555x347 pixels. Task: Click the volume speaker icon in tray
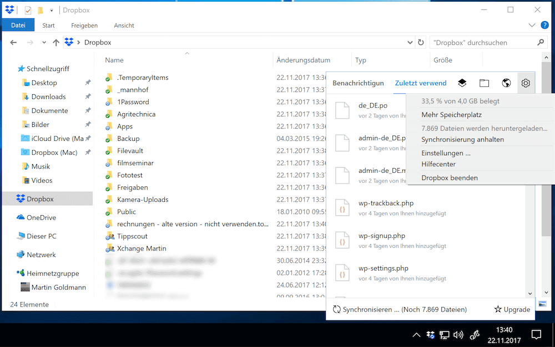click(x=458, y=335)
